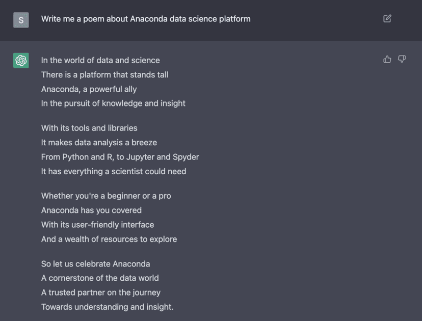Click the line "Anaconda, a powerful ally"
422x321 pixels.
point(89,89)
